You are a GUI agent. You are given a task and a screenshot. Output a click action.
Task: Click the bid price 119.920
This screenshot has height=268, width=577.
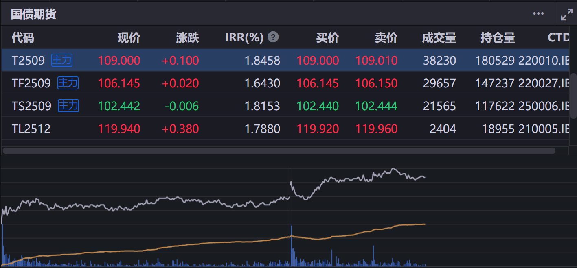pyautogui.click(x=318, y=129)
